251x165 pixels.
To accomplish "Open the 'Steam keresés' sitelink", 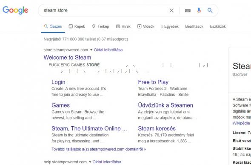I will pos(157,128).
